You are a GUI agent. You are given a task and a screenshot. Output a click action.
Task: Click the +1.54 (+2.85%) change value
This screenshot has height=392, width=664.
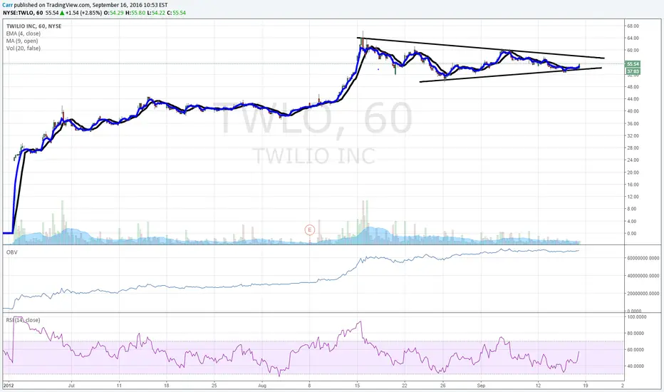pyautogui.click(x=83, y=13)
